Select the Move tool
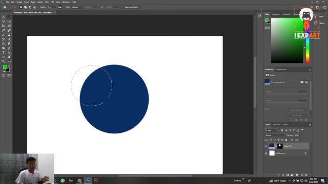 point(4,17)
